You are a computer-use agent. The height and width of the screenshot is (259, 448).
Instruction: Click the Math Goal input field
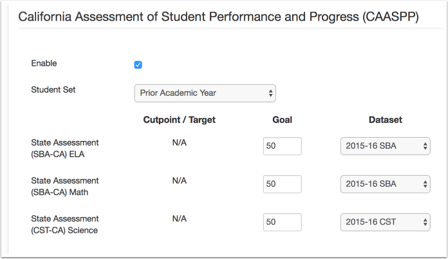(x=282, y=184)
